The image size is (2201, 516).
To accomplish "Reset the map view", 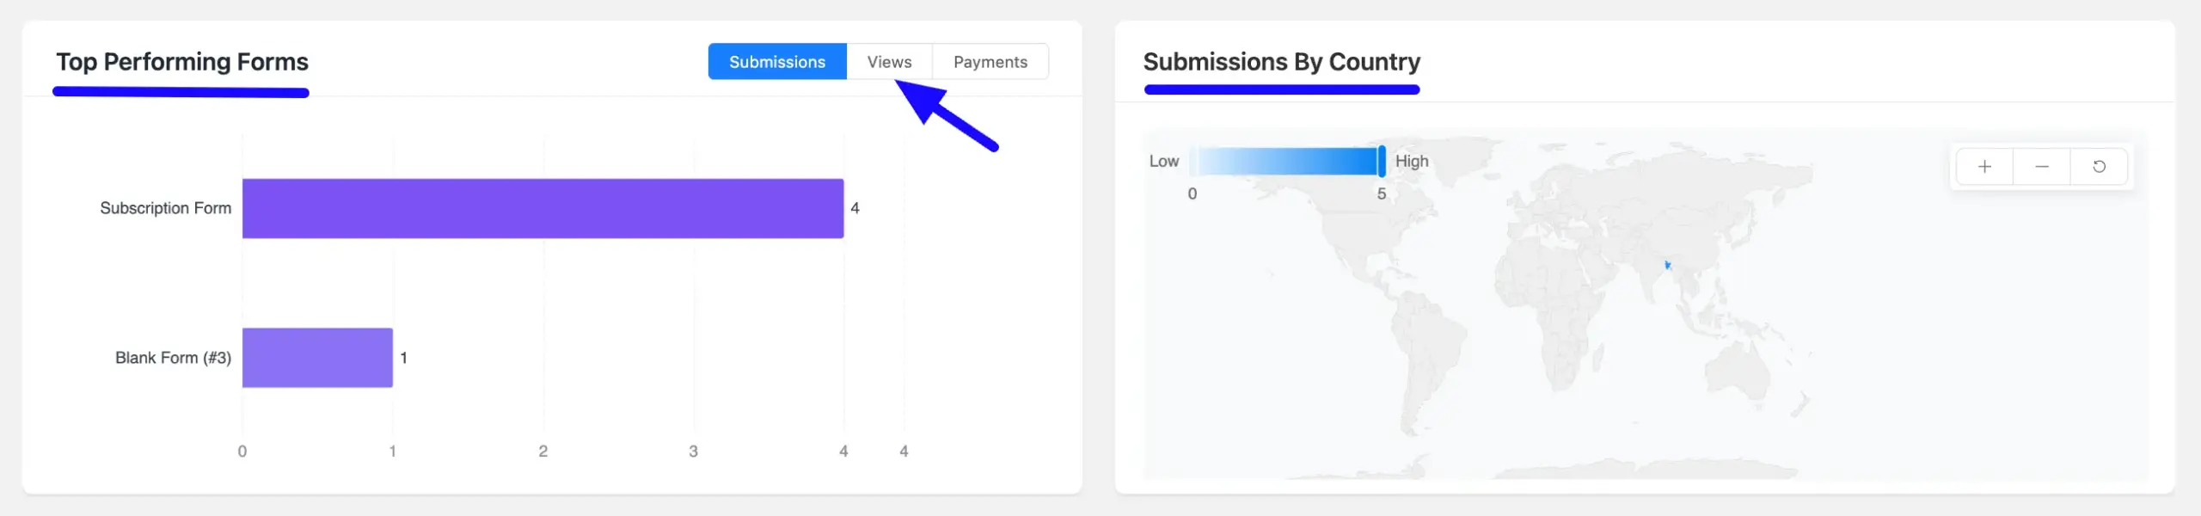I will (2099, 167).
